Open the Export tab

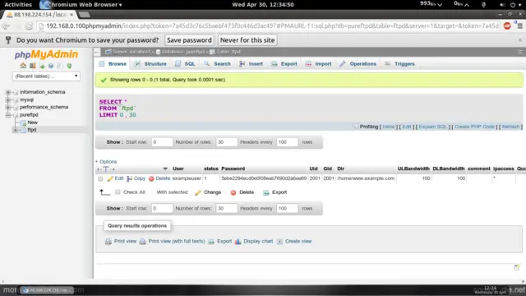point(284,64)
